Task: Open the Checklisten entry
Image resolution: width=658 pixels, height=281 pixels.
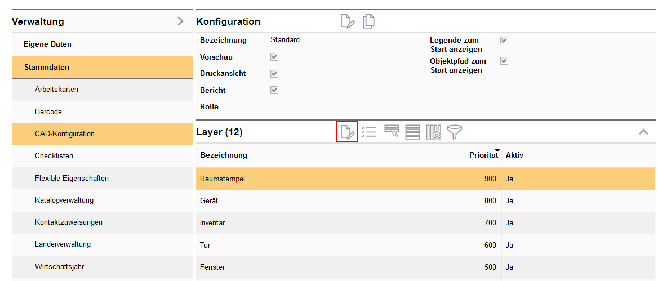Action: pos(54,155)
